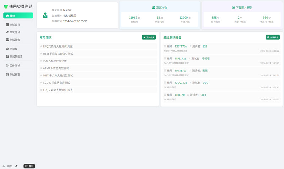Click the document icon before 编号 T20T172A
Screen dimensions: 284x169
pyautogui.click(x=165, y=46)
